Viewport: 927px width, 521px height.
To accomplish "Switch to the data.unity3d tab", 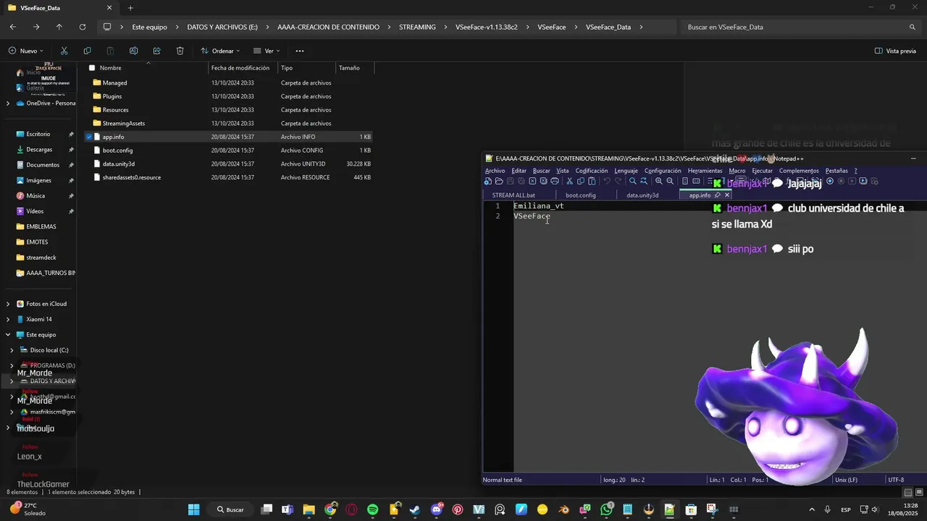I will (642, 195).
